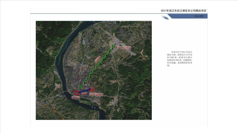Click the description paragraph starting 本项目位于洪江市
This screenshot has width=238, height=134.
(x=180, y=59)
